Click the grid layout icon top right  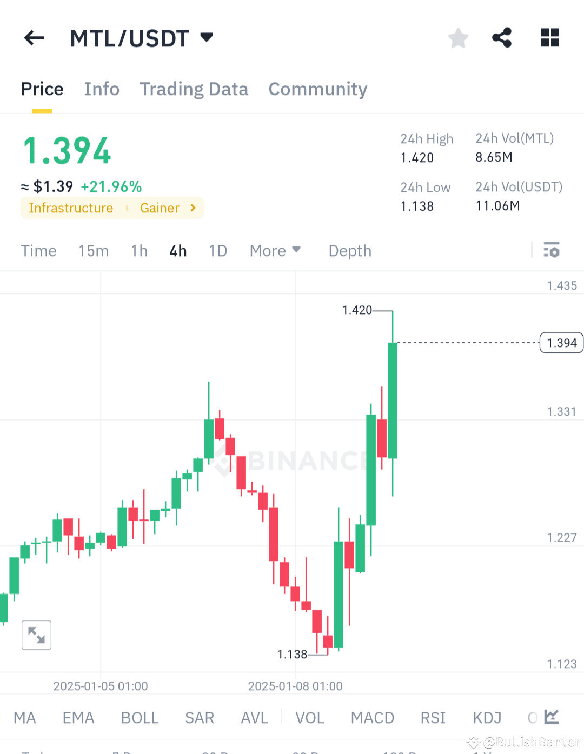(549, 38)
